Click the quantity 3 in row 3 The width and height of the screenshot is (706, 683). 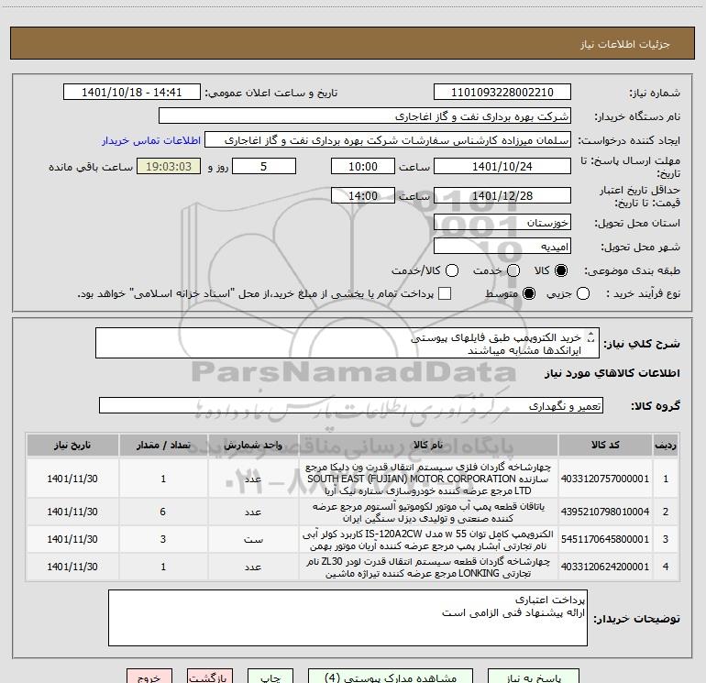tap(163, 539)
